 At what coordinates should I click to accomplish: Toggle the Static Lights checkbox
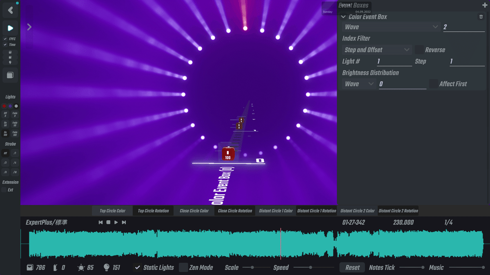click(x=138, y=268)
